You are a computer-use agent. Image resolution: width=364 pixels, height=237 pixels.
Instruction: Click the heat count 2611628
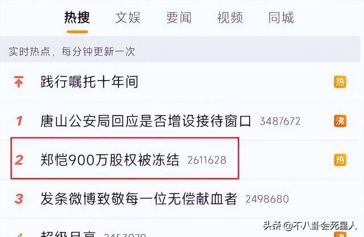pos(207,160)
